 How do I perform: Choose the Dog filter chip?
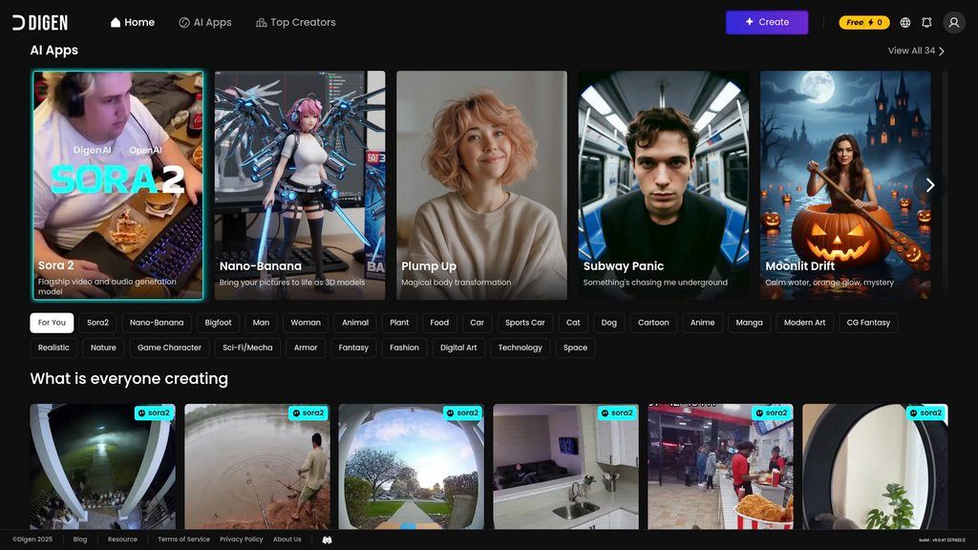[608, 323]
